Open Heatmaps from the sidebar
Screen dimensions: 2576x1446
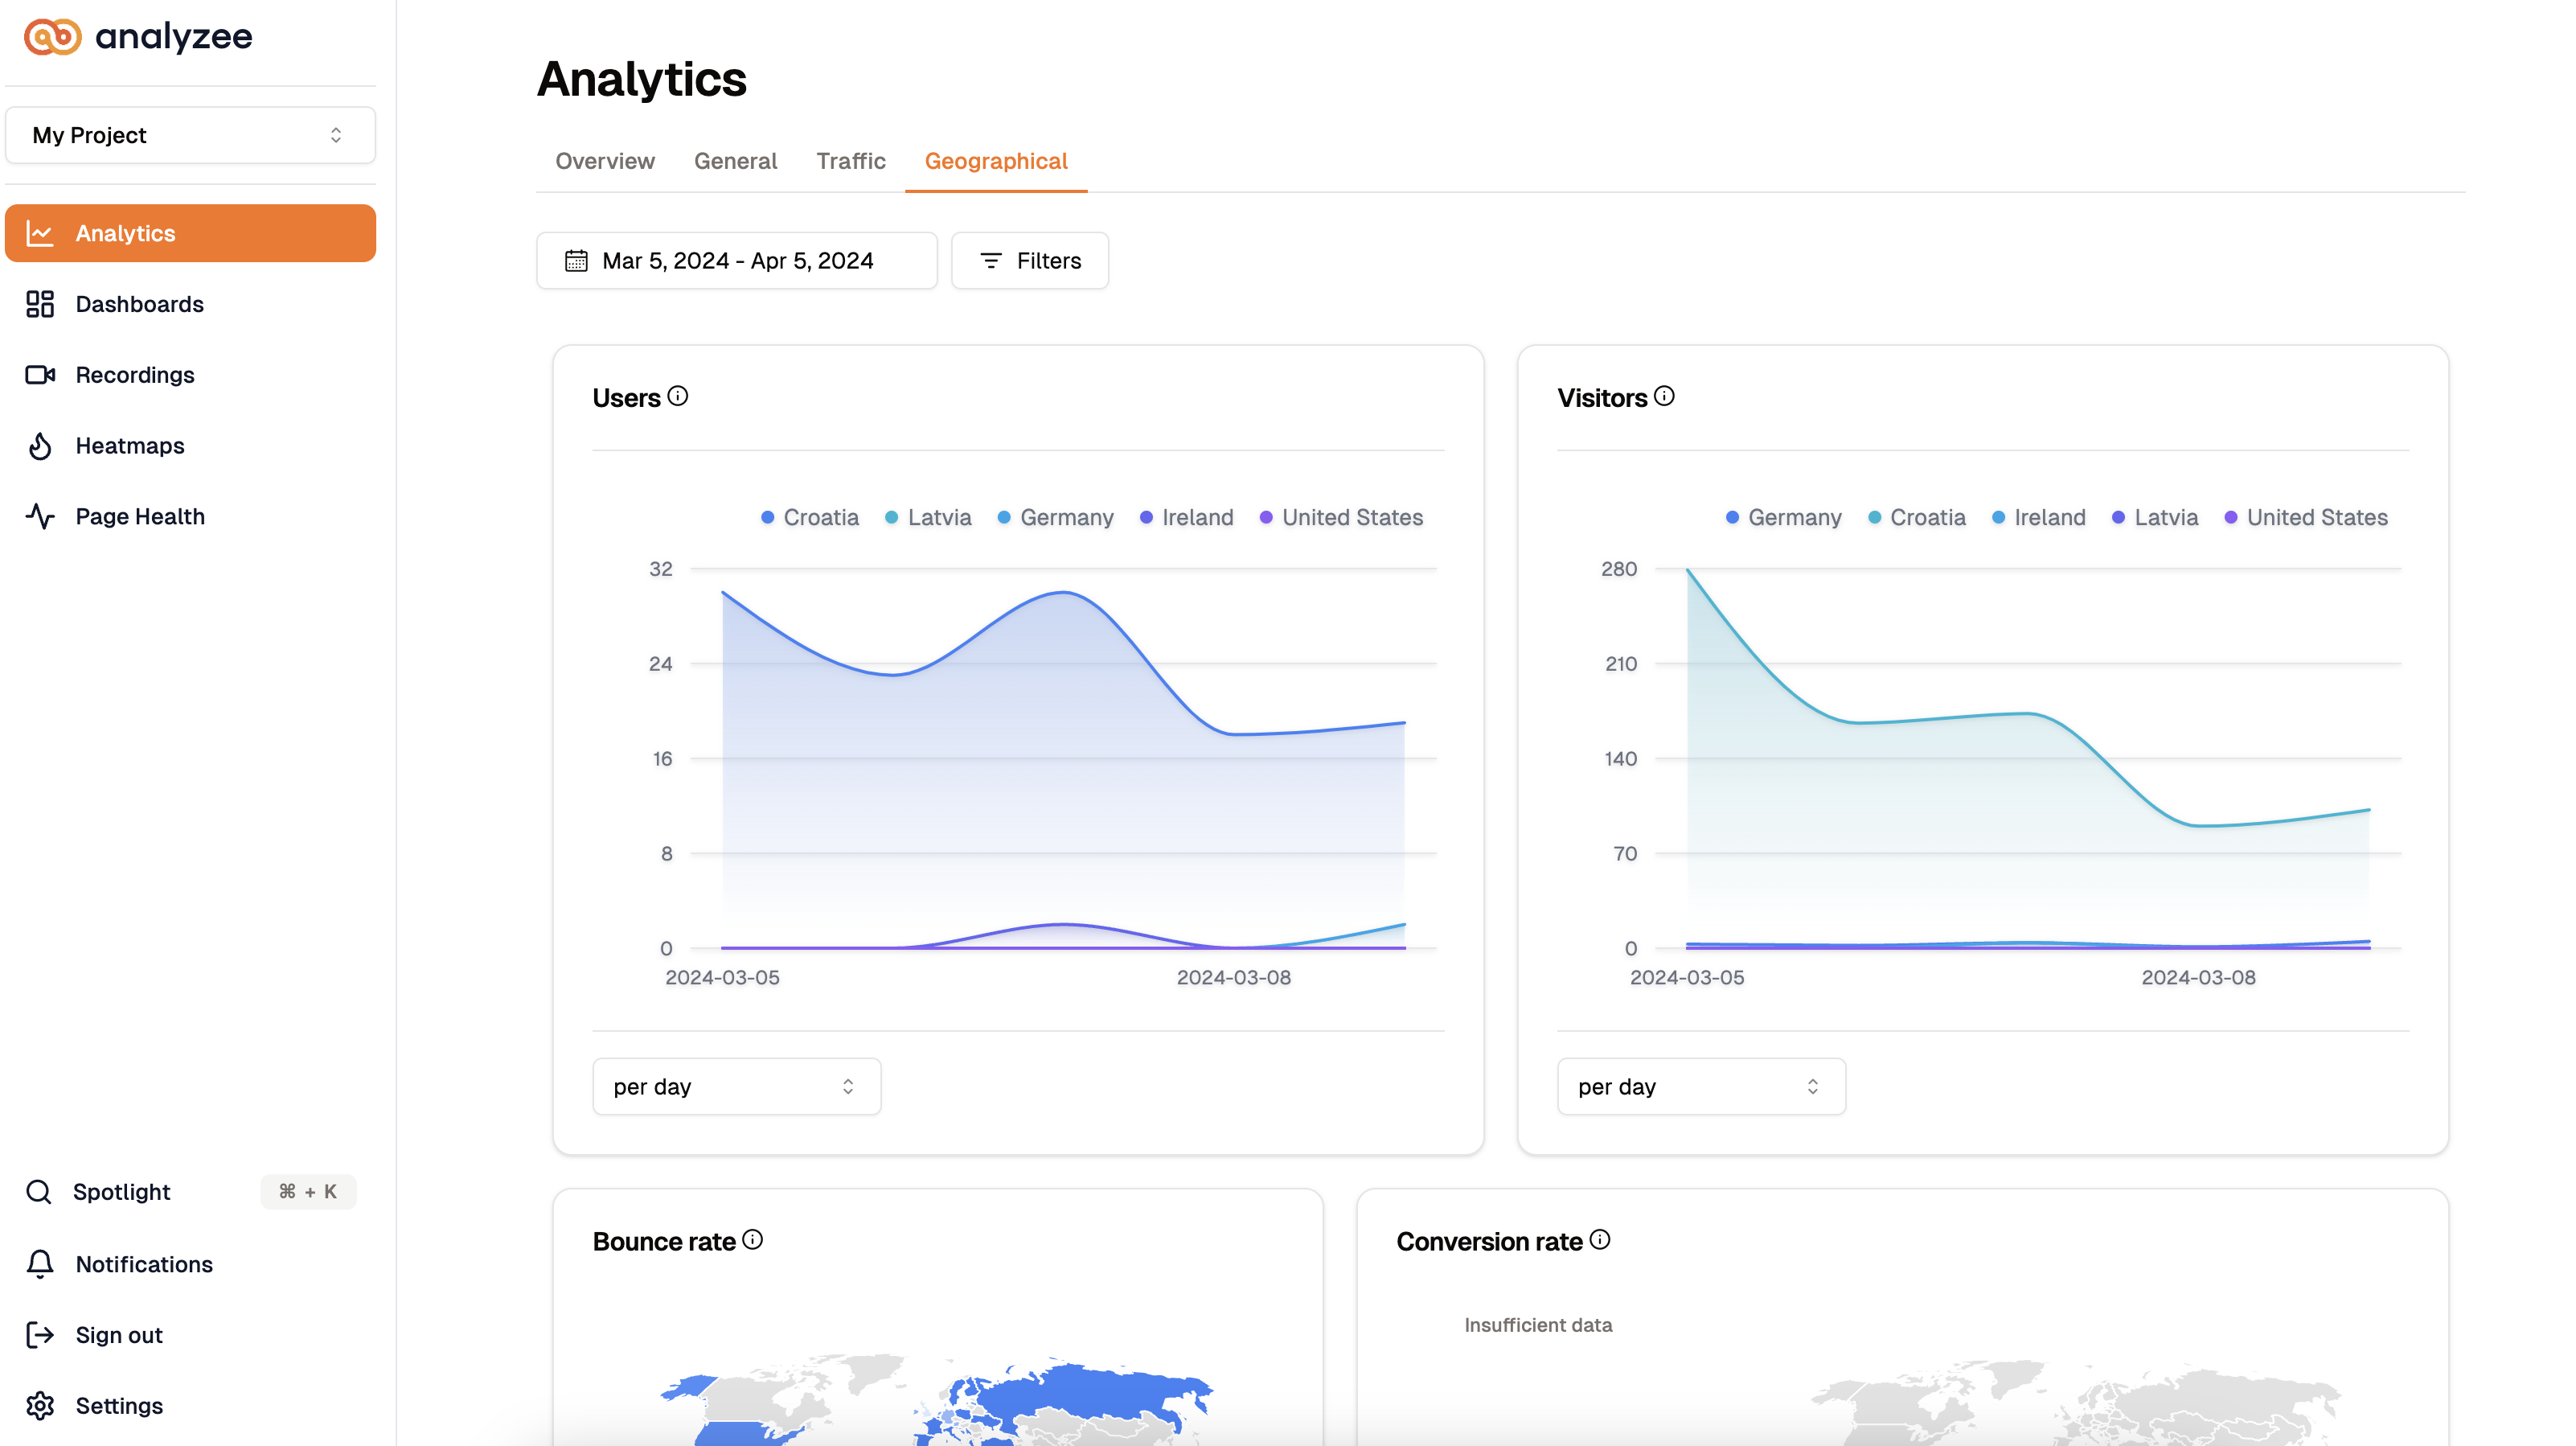(x=190, y=446)
